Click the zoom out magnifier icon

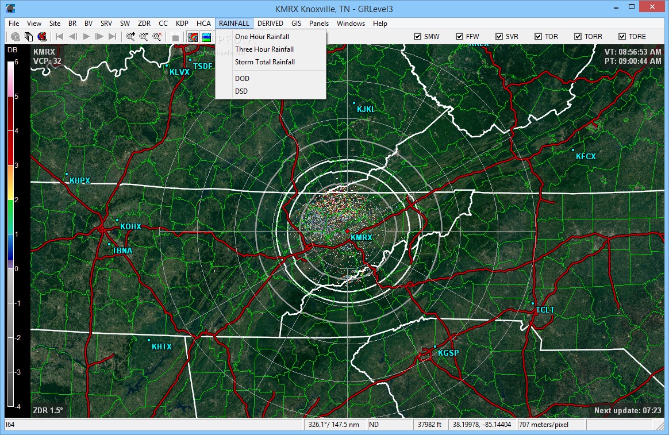[144, 37]
